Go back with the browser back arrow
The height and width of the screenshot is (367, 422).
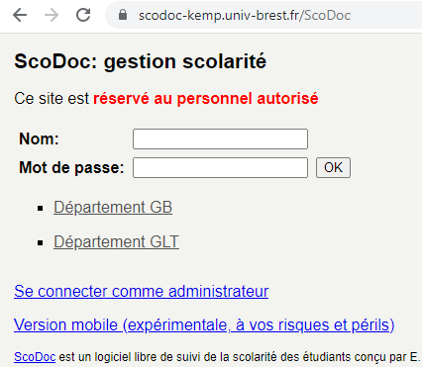[x=20, y=15]
